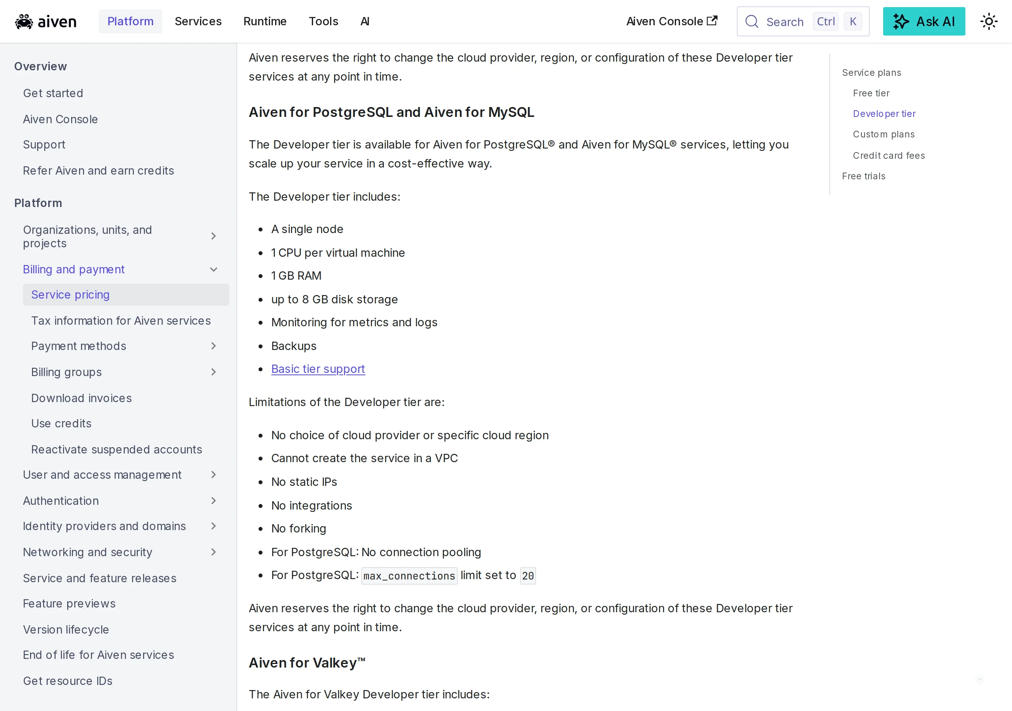
Task: Click the Aiven for Valkey heading
Action: (307, 663)
